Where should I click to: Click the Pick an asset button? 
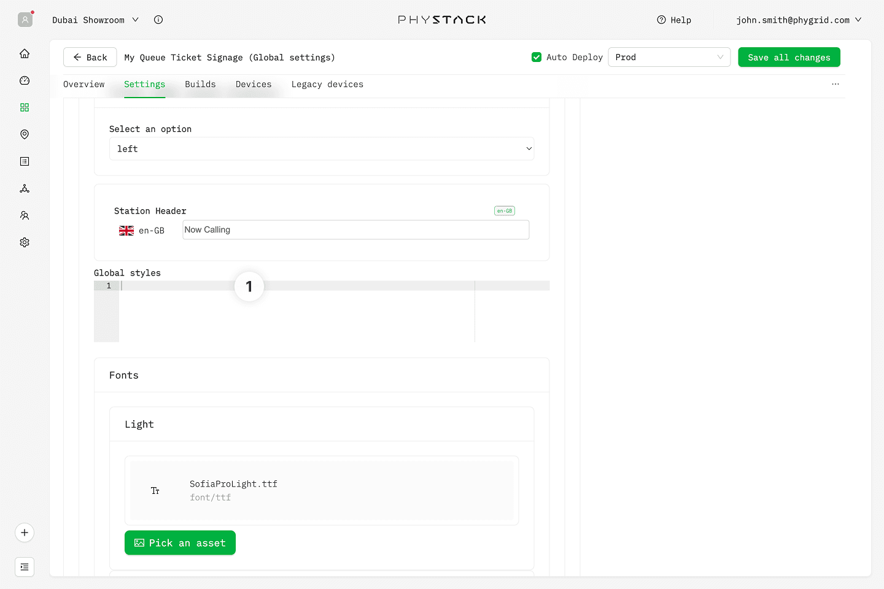pos(180,543)
